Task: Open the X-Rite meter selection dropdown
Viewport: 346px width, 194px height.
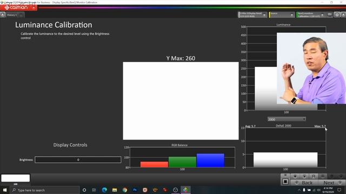Action: click(252, 15)
